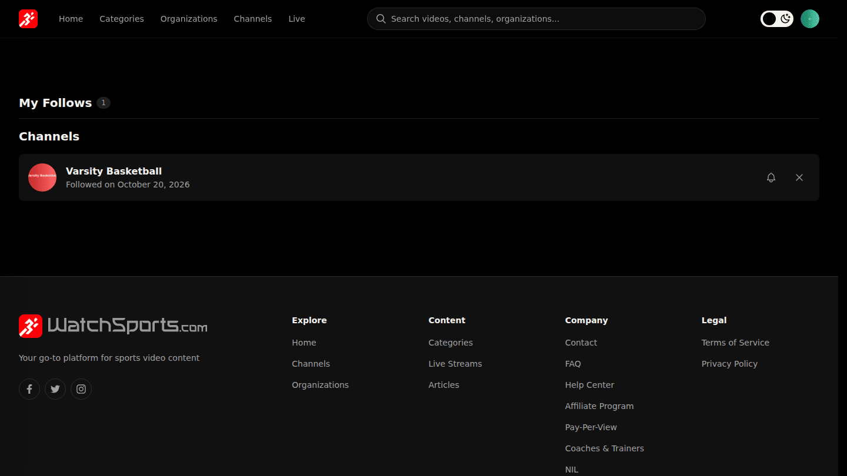Open the Pay-Per-View footer link
The height and width of the screenshot is (476, 847).
tap(591, 427)
